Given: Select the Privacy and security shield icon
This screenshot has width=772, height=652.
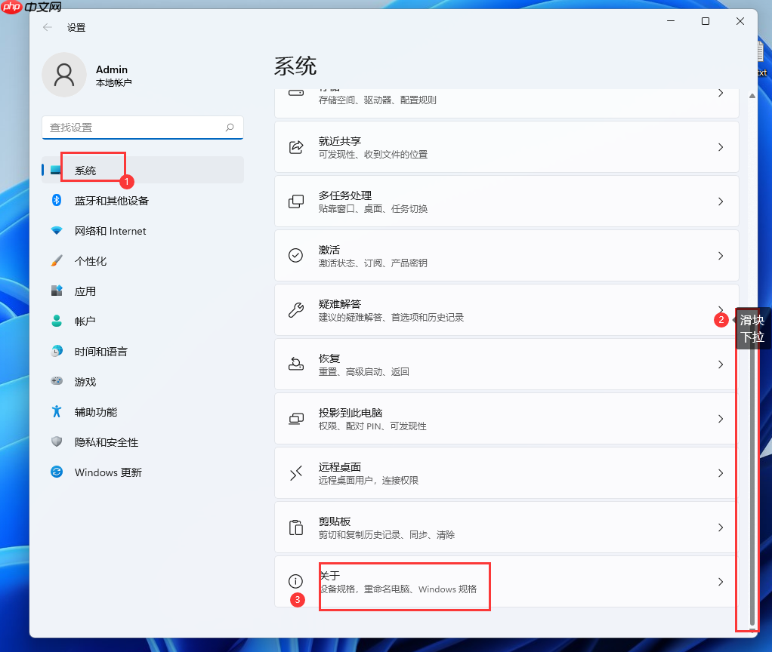Looking at the screenshot, I should click(x=57, y=441).
